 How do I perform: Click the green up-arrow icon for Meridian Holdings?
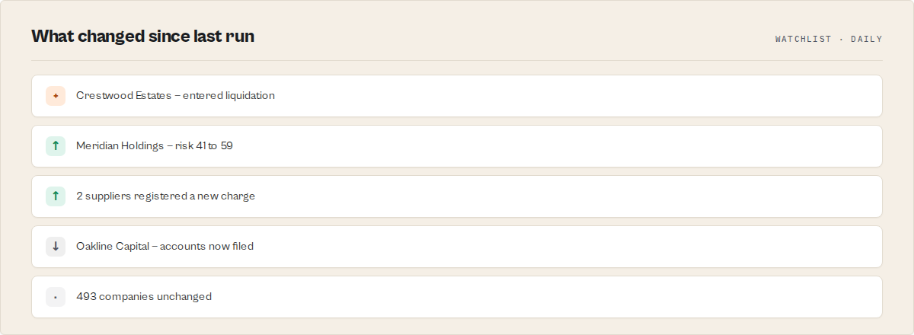(56, 146)
